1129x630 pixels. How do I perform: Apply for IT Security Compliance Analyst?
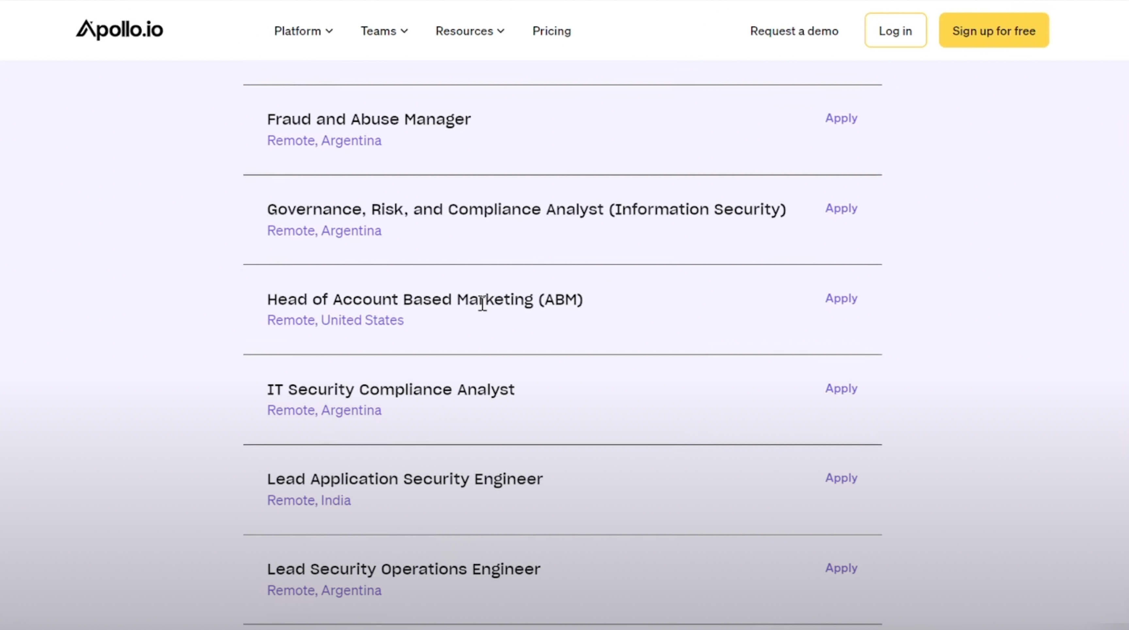coord(841,389)
